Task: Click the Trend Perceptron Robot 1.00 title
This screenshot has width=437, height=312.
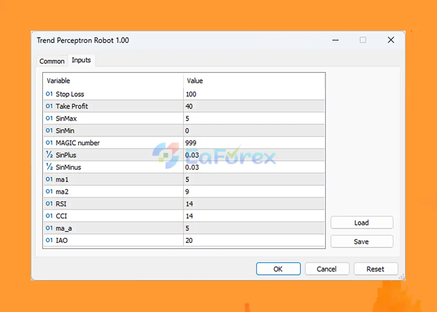Action: pos(83,40)
